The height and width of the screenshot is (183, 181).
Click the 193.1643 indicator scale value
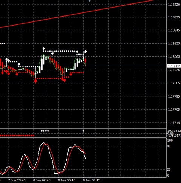(174, 131)
